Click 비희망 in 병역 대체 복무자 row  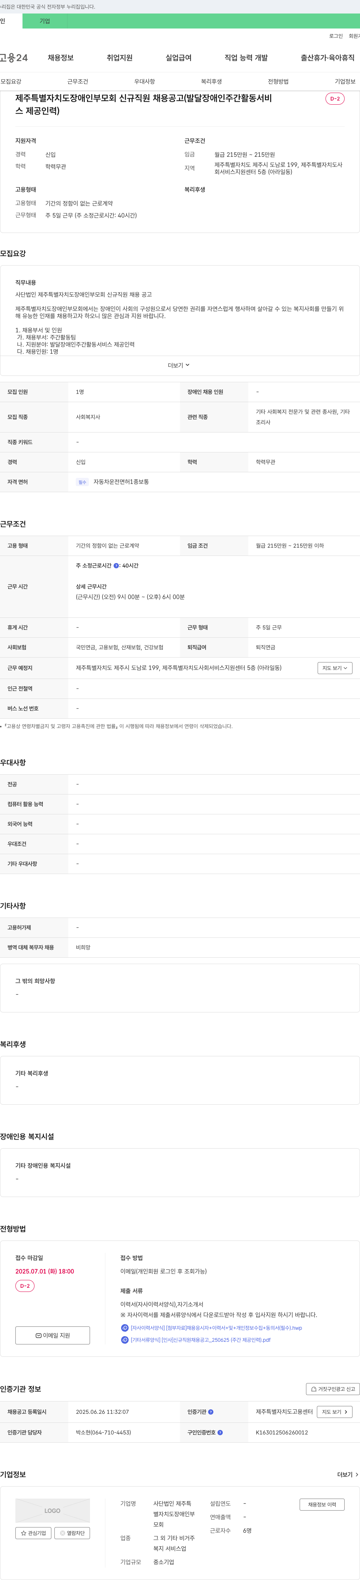(x=83, y=948)
